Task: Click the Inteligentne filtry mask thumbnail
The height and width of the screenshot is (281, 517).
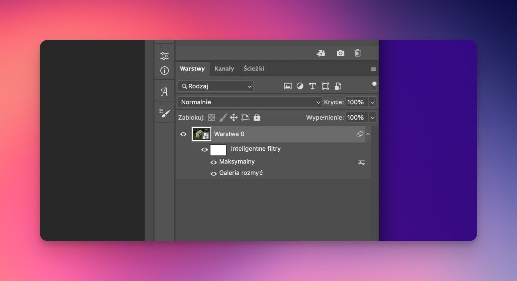Action: click(218, 150)
